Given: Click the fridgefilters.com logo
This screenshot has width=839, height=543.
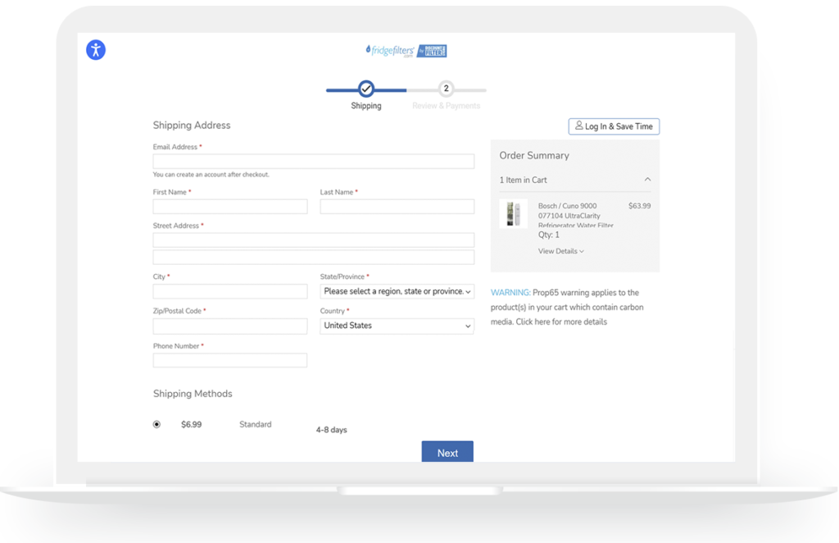Looking at the screenshot, I should tap(406, 51).
